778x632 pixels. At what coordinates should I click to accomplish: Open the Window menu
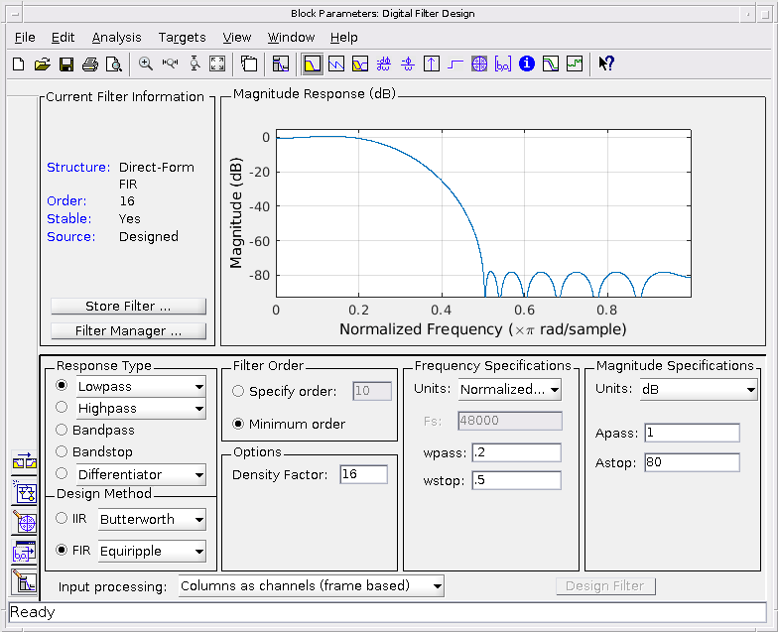pos(291,38)
